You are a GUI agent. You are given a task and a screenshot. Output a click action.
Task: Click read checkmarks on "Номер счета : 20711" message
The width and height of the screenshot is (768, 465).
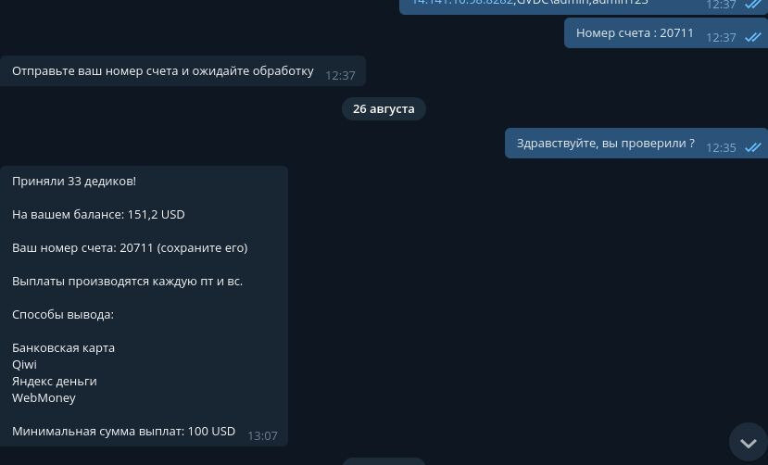(x=753, y=37)
